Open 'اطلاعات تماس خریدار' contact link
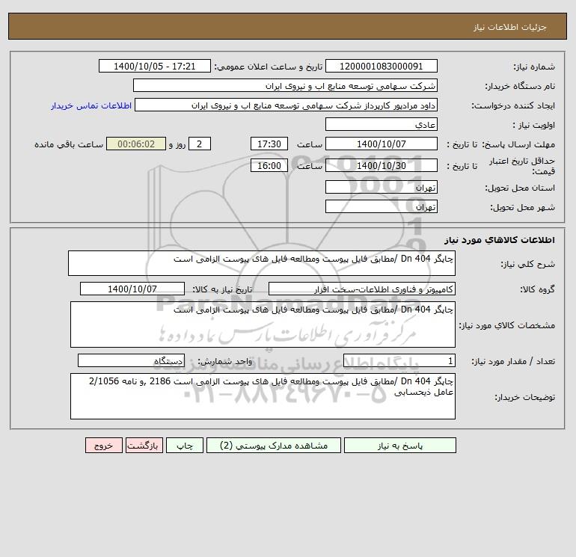 coord(91,105)
